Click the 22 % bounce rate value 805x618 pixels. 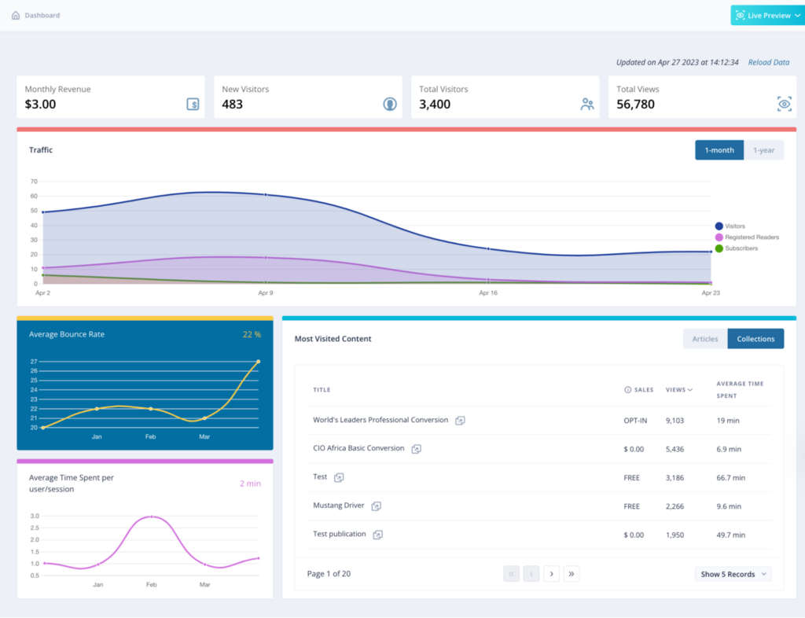click(252, 335)
